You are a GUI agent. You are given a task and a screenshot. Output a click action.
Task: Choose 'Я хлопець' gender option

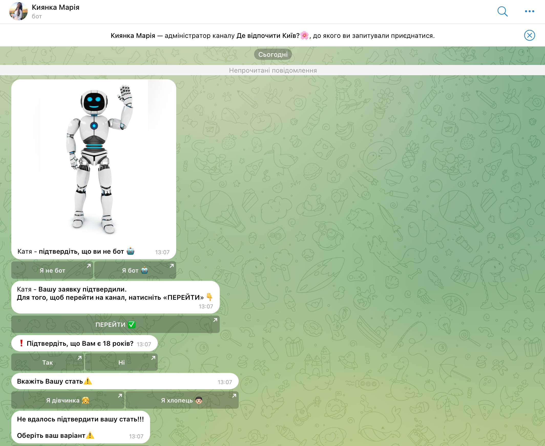[182, 400]
